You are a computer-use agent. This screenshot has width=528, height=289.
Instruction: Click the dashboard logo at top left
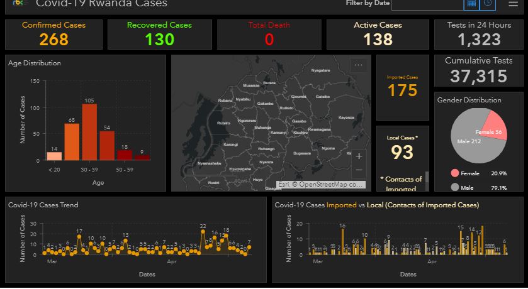tap(18, 4)
